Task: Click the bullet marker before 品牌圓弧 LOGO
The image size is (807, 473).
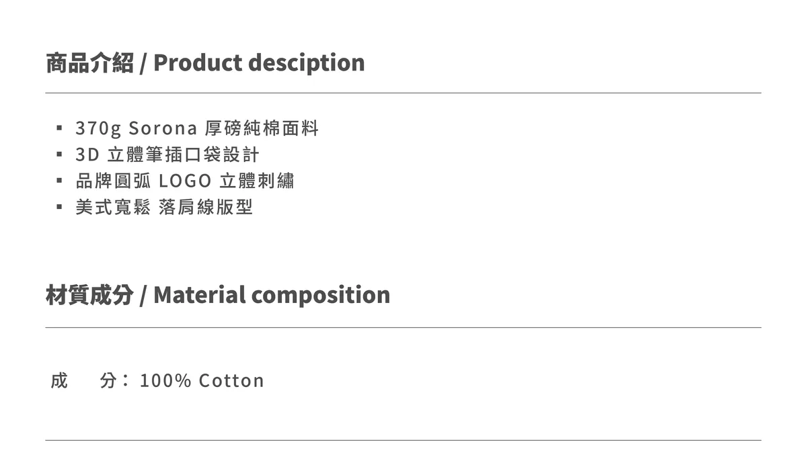Action: tap(60, 180)
